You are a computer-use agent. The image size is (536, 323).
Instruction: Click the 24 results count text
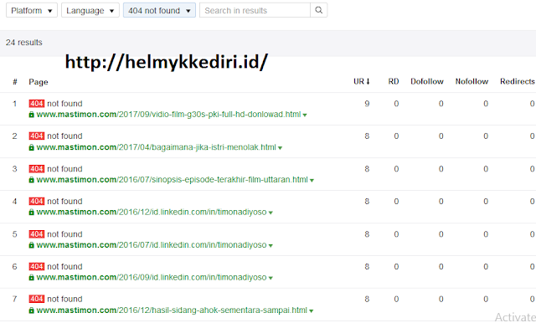pos(24,43)
